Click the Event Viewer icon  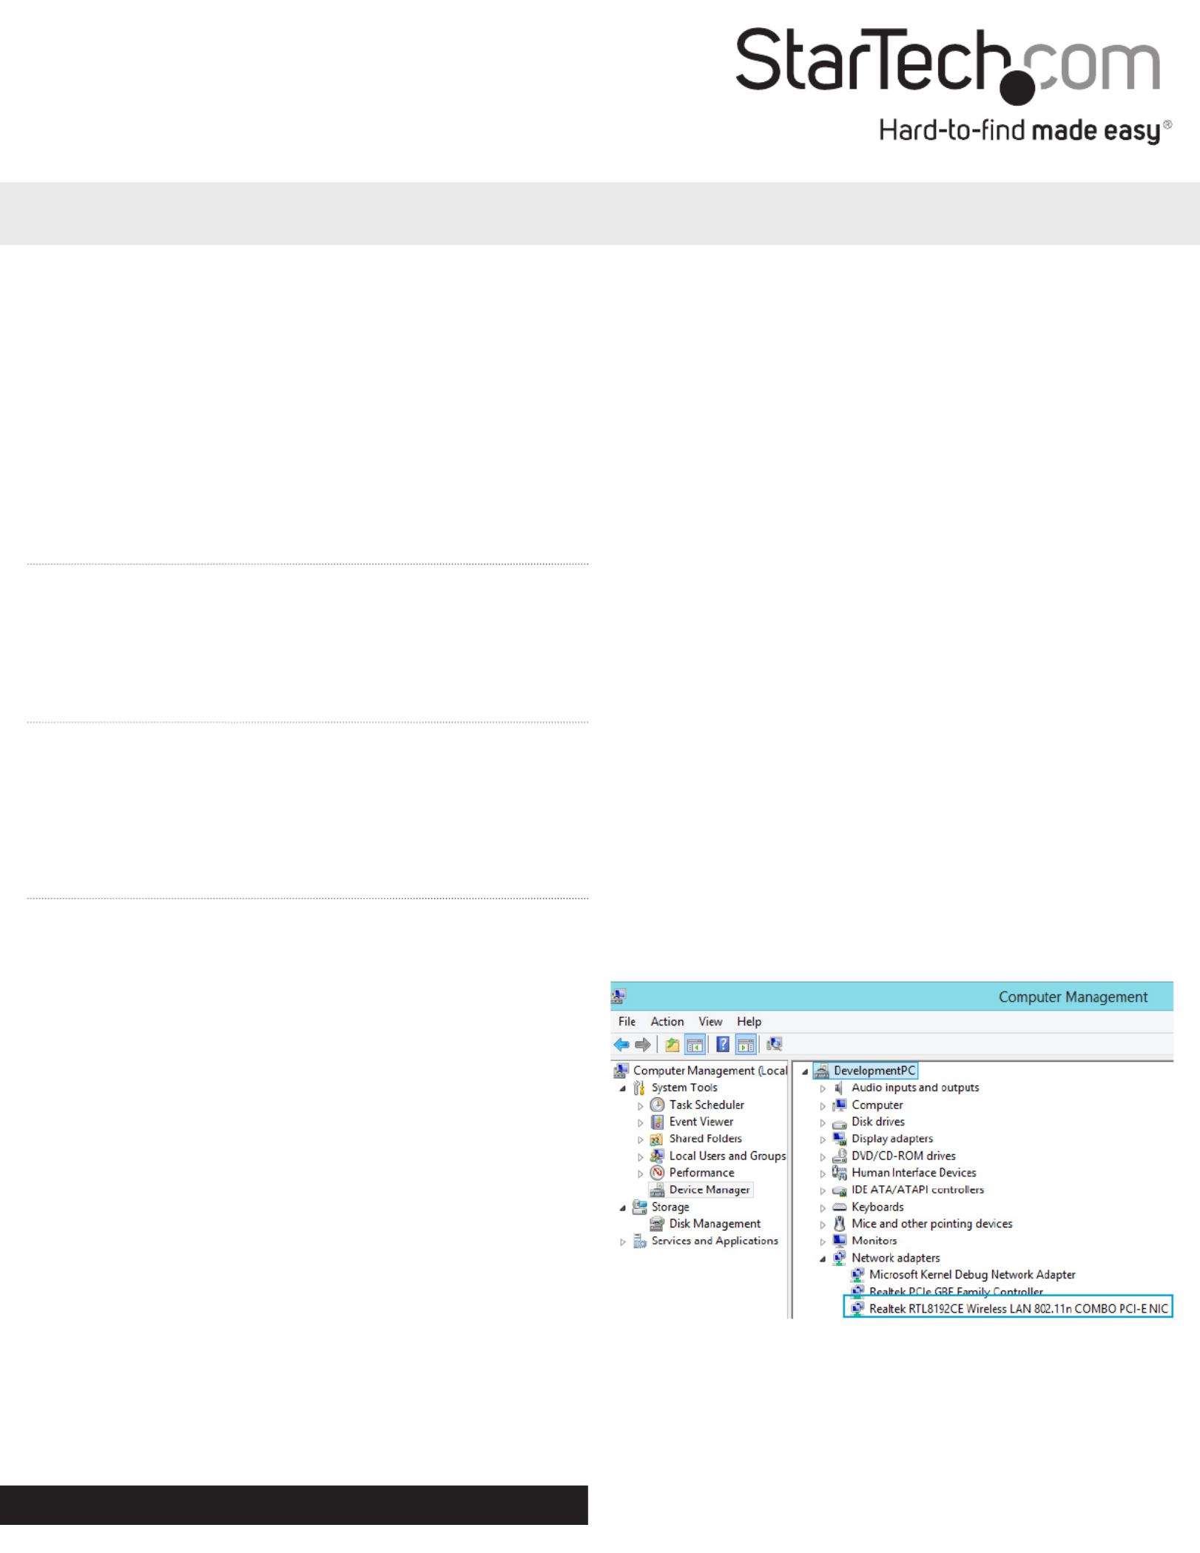[657, 1122]
